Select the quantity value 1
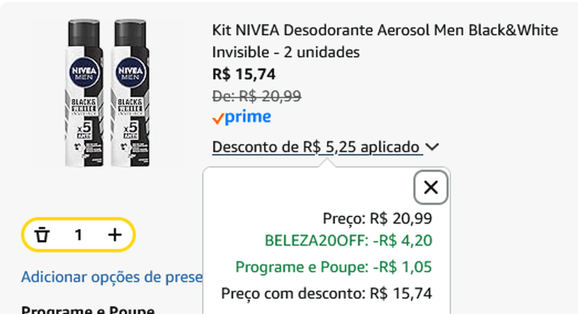 click(78, 235)
